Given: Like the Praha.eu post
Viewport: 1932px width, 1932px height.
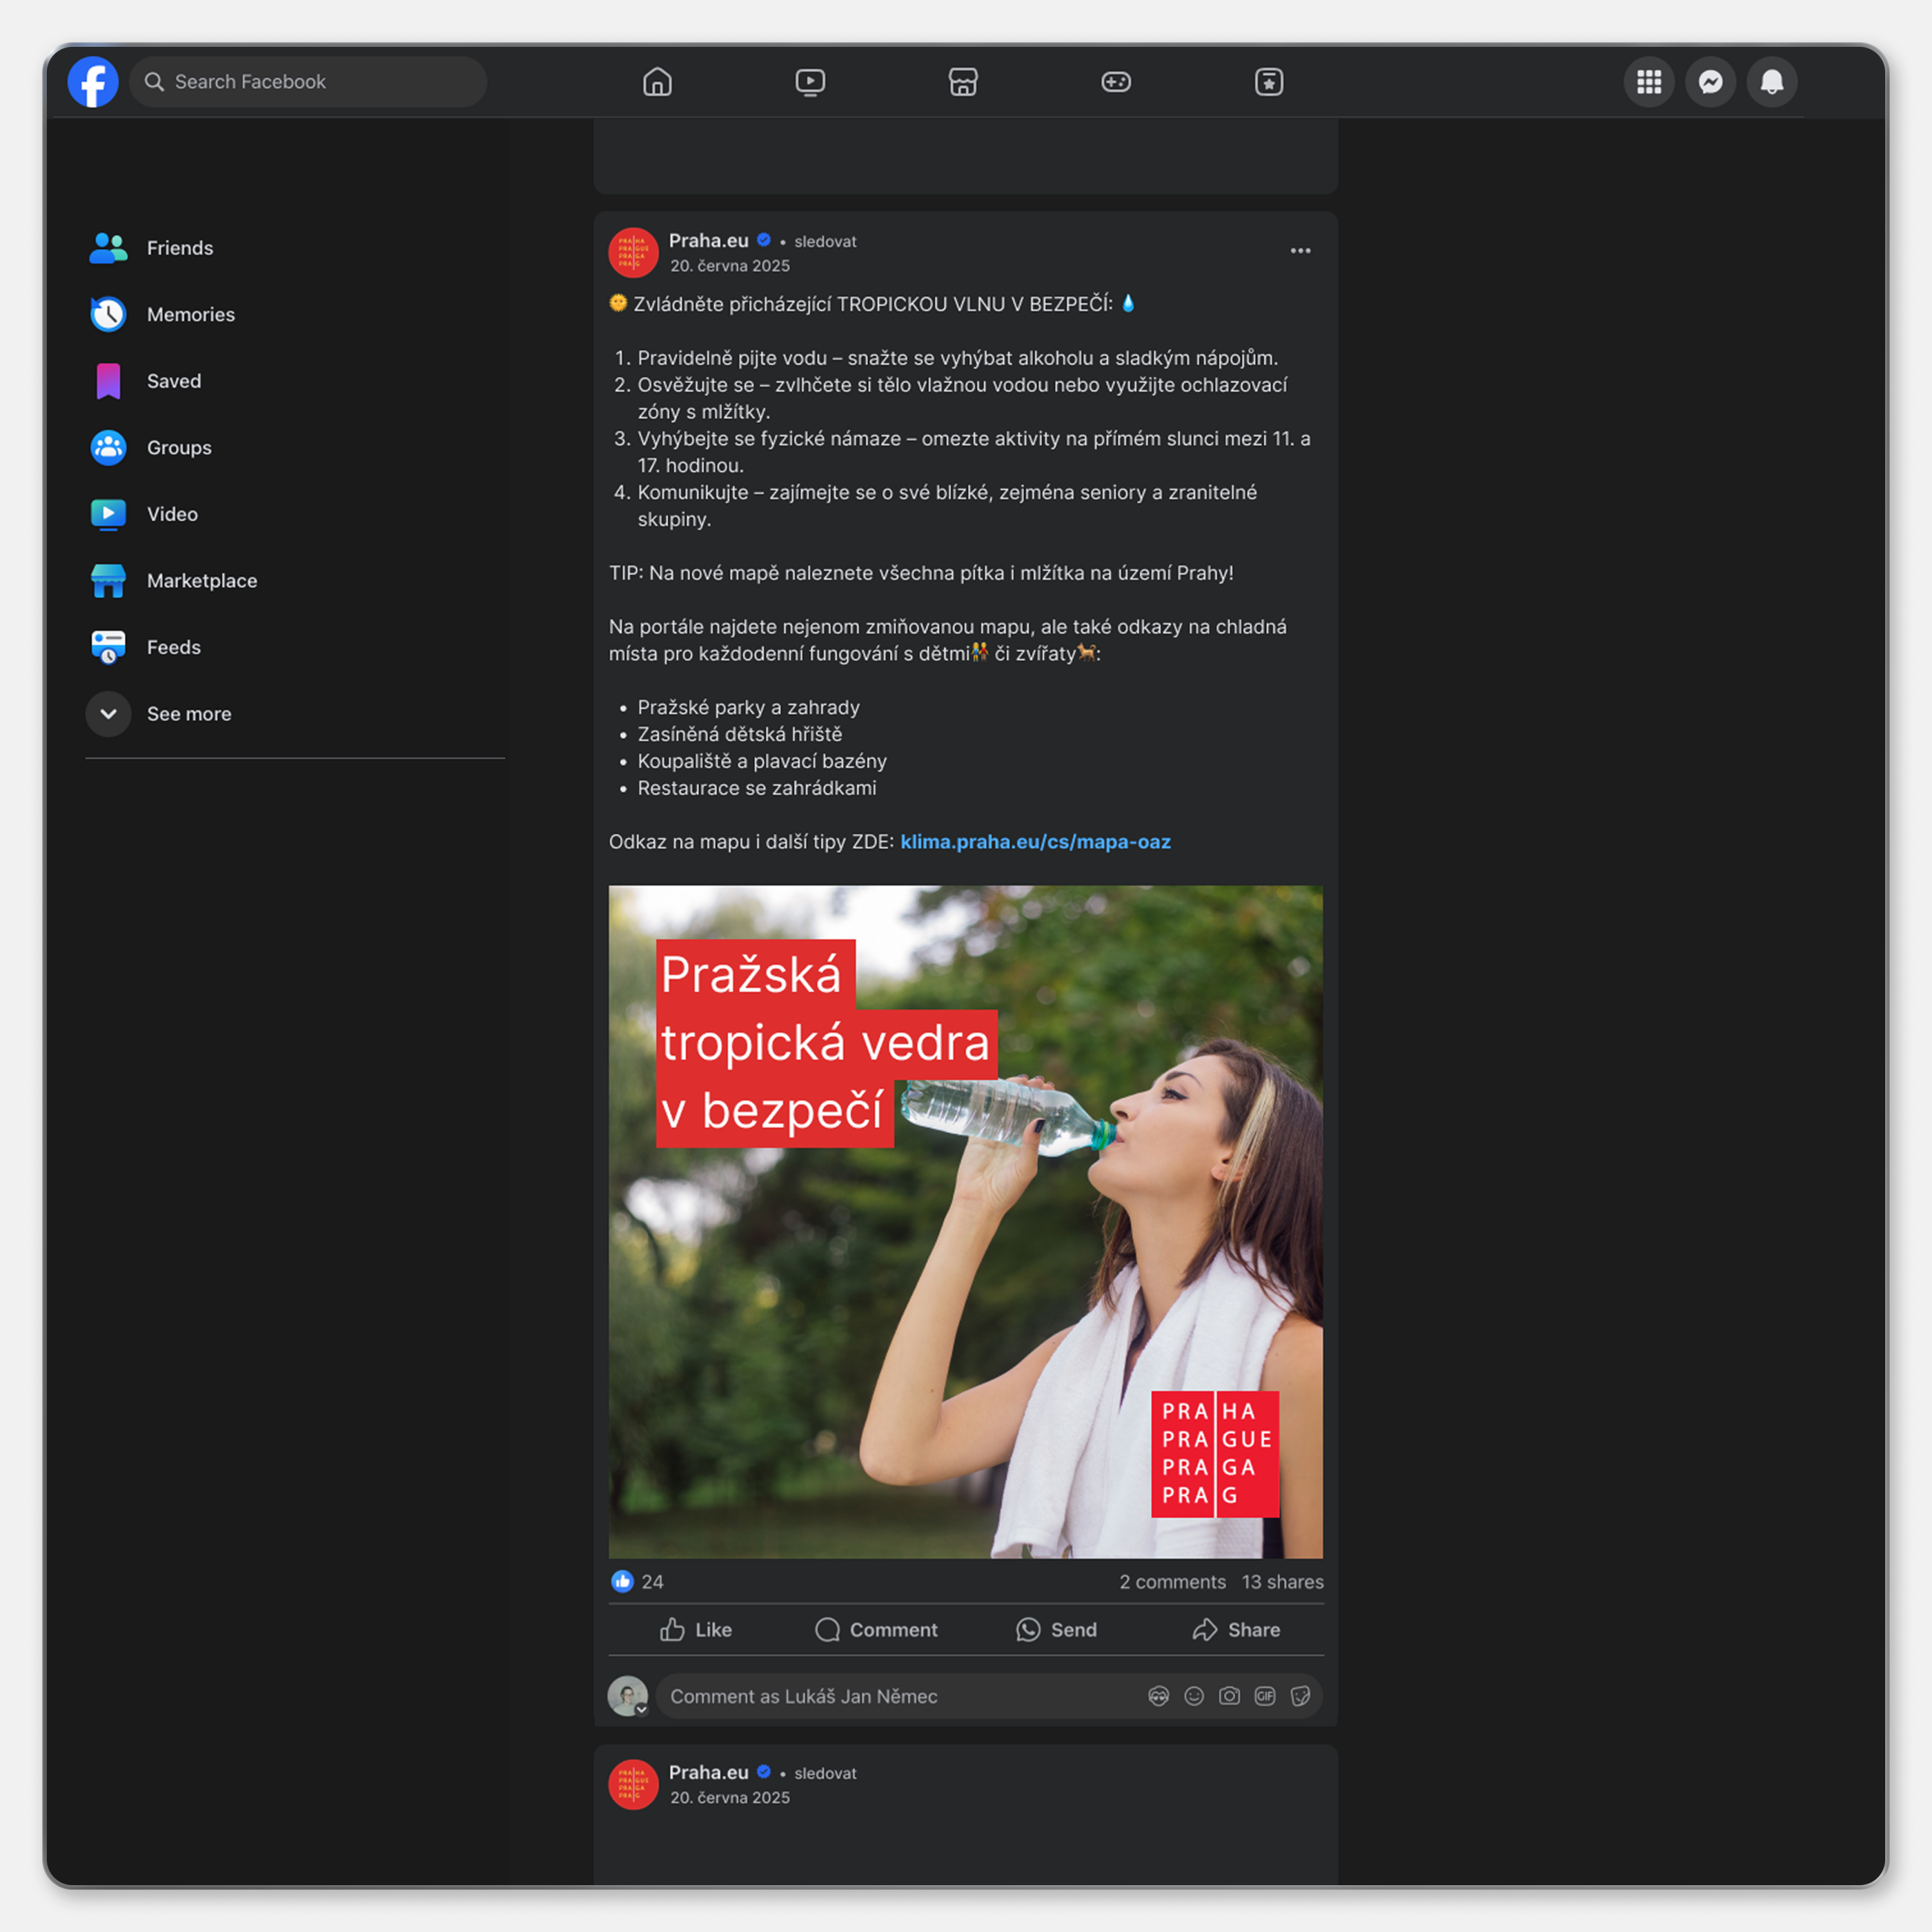Looking at the screenshot, I should coord(696,1630).
